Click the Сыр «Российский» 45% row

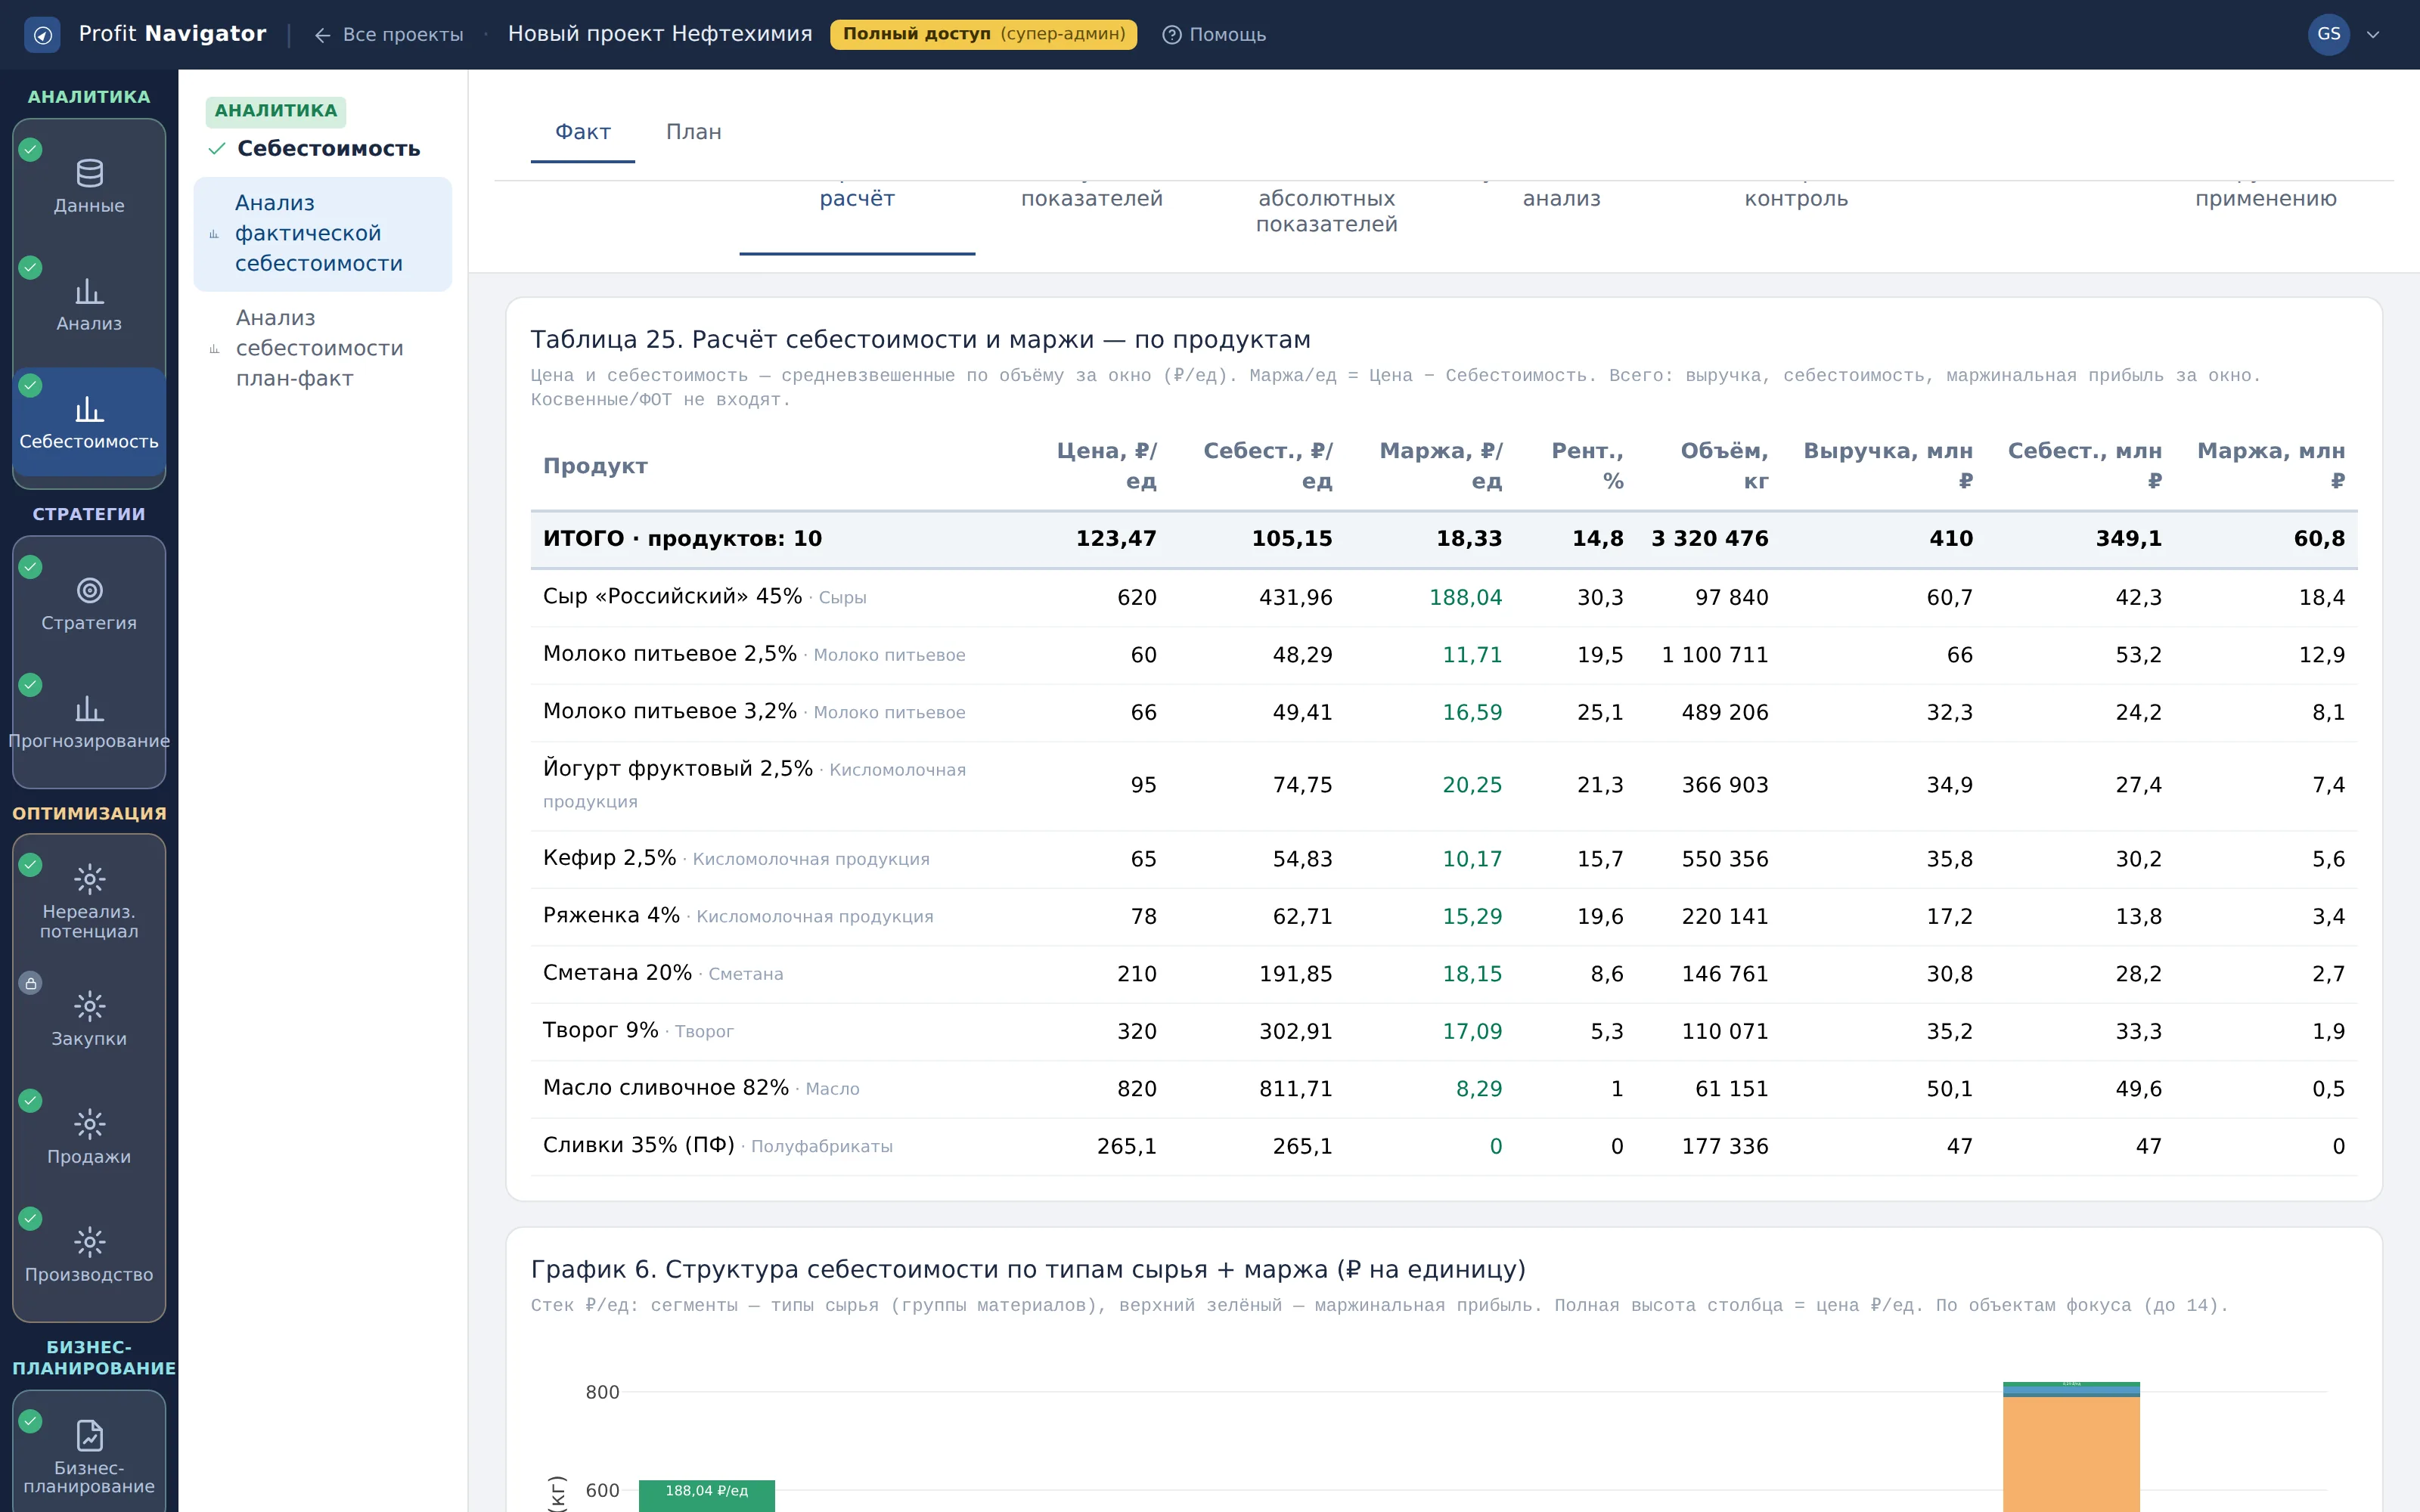pos(1444,598)
